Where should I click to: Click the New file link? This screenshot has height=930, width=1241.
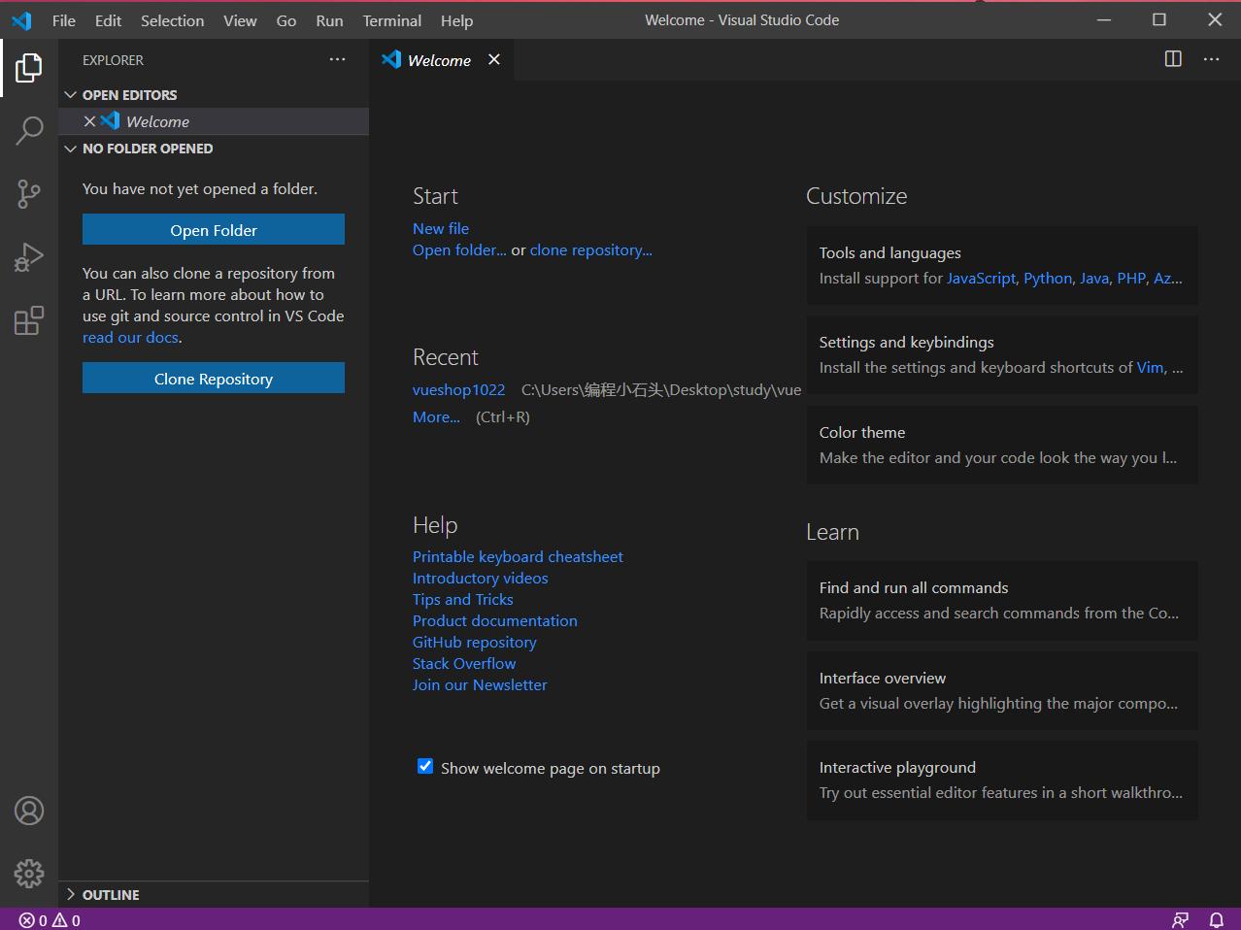coord(441,228)
